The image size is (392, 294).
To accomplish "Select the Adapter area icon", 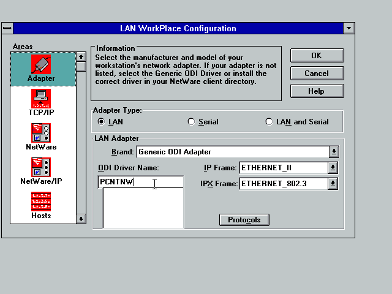I will [x=41, y=64].
